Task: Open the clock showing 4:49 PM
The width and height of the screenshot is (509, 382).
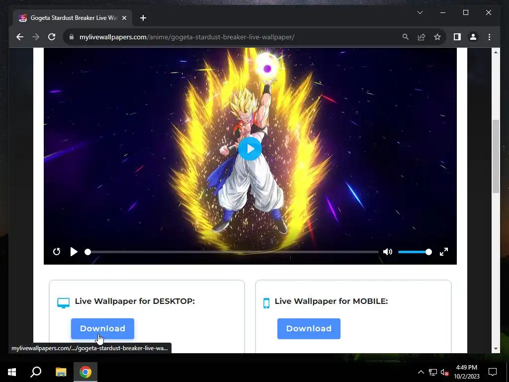Action: (x=466, y=372)
